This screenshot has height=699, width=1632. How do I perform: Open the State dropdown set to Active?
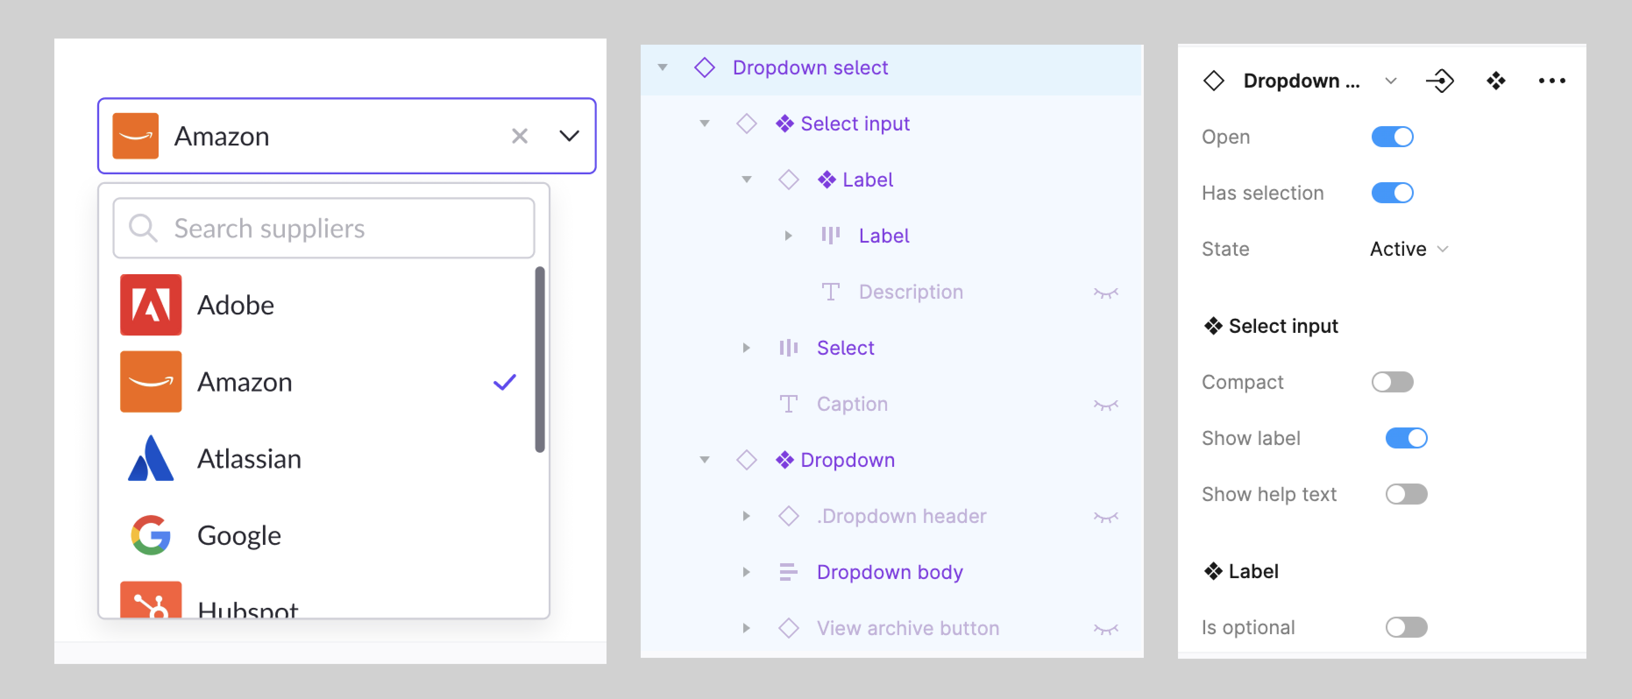pos(1408,249)
